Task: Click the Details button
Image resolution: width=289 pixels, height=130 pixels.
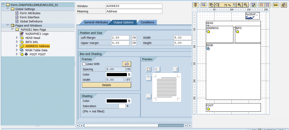Action: click(x=106, y=85)
